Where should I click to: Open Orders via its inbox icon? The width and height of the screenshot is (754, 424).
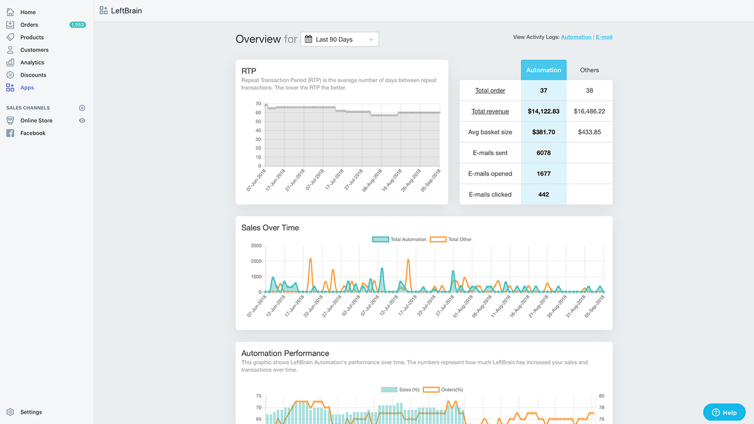coord(10,25)
